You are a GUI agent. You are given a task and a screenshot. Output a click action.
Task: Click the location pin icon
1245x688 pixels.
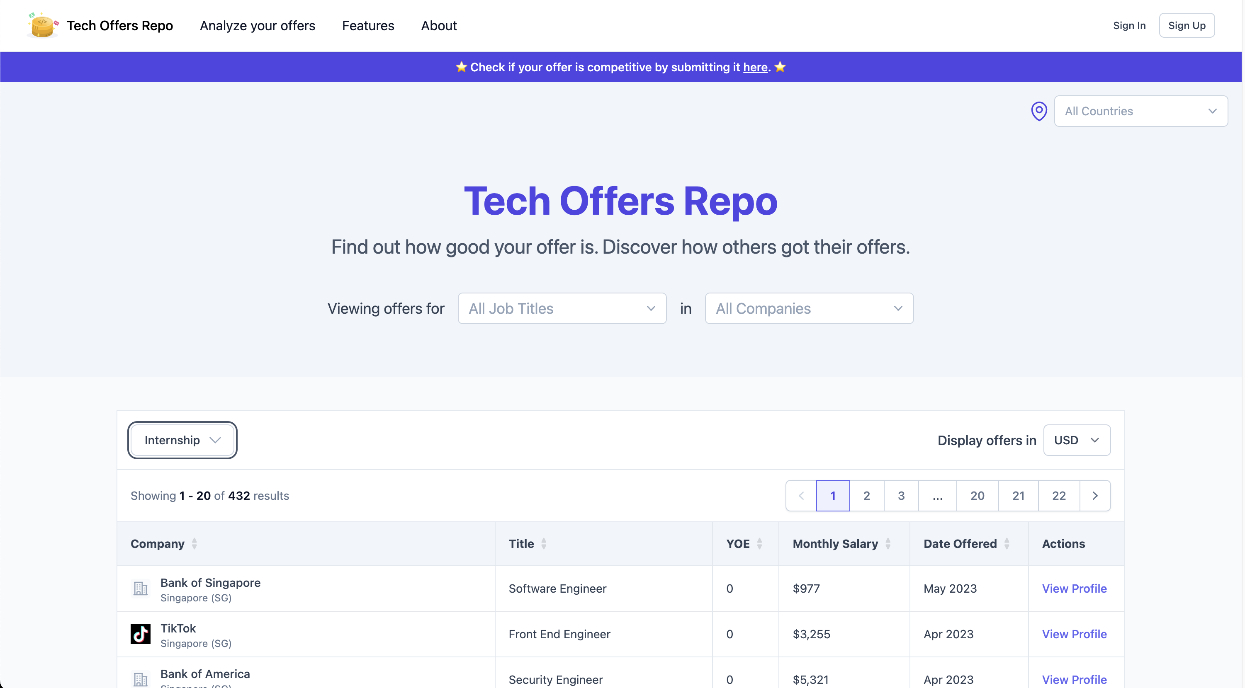[x=1038, y=111]
